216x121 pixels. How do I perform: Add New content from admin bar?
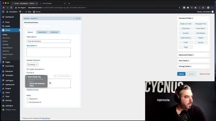pos(28,12)
